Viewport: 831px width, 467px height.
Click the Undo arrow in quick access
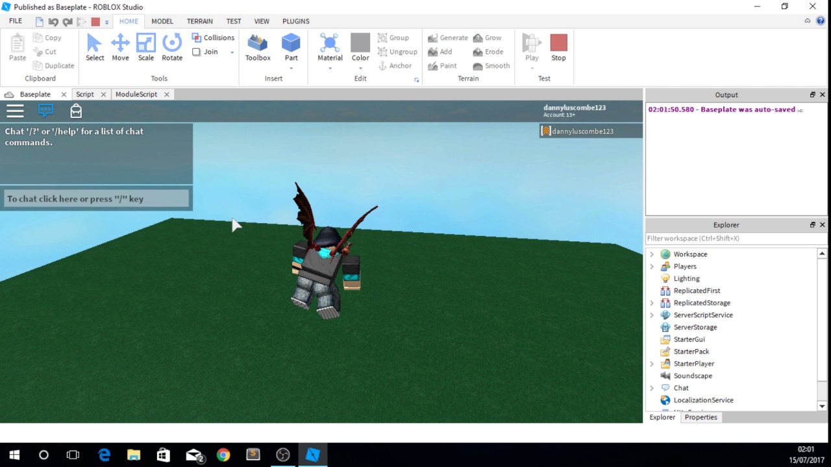click(x=53, y=21)
